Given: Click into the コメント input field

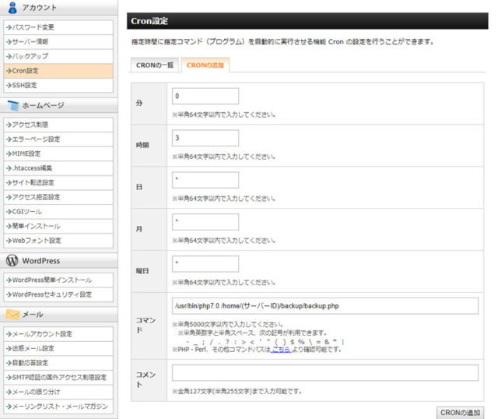Looking at the screenshot, I should pyautogui.click(x=325, y=372).
